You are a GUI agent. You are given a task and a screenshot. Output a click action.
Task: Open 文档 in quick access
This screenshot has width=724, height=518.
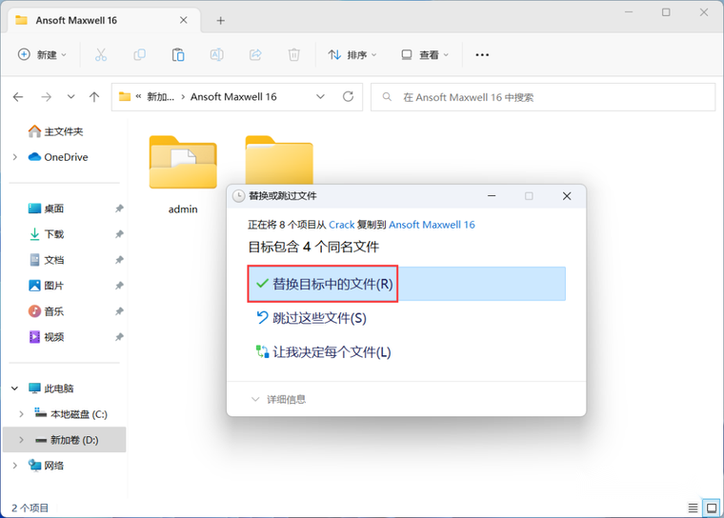tap(46, 260)
